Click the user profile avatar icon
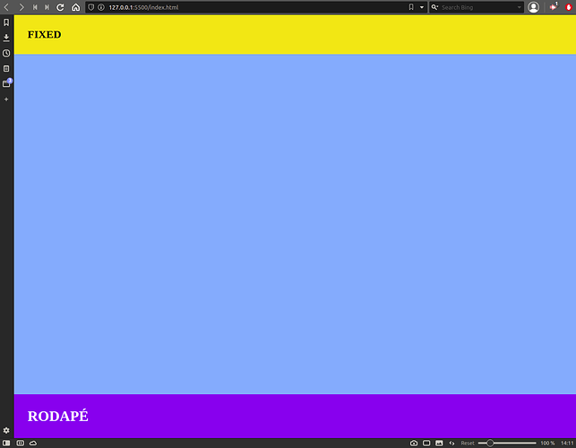The height and width of the screenshot is (448, 576). coord(533,7)
